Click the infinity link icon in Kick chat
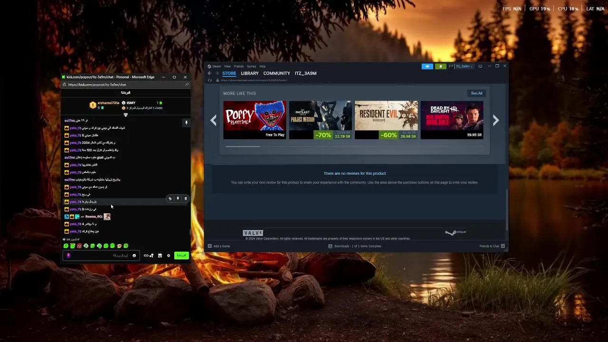Viewport: 608px width, 342px height. click(x=146, y=256)
